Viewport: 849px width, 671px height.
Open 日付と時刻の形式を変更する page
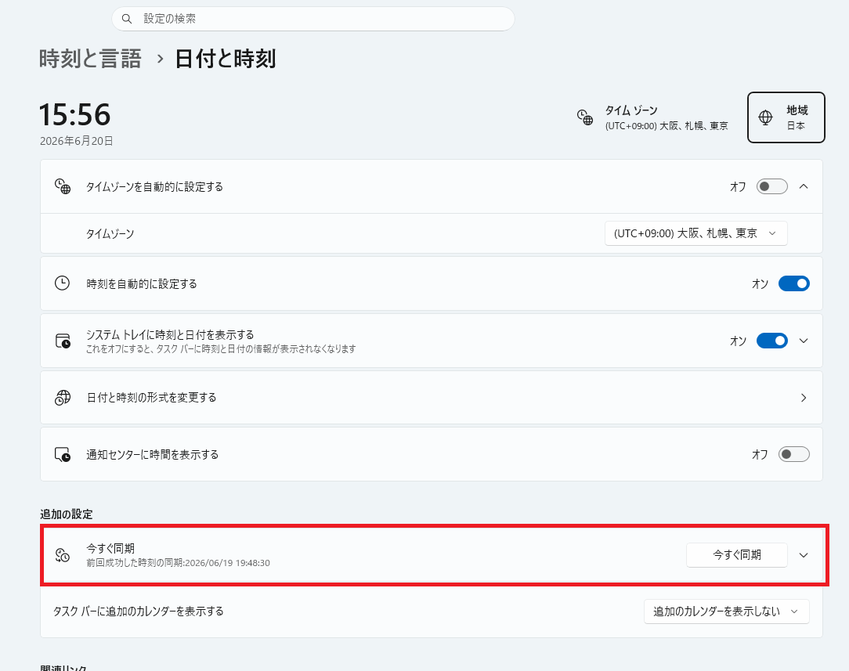click(432, 398)
